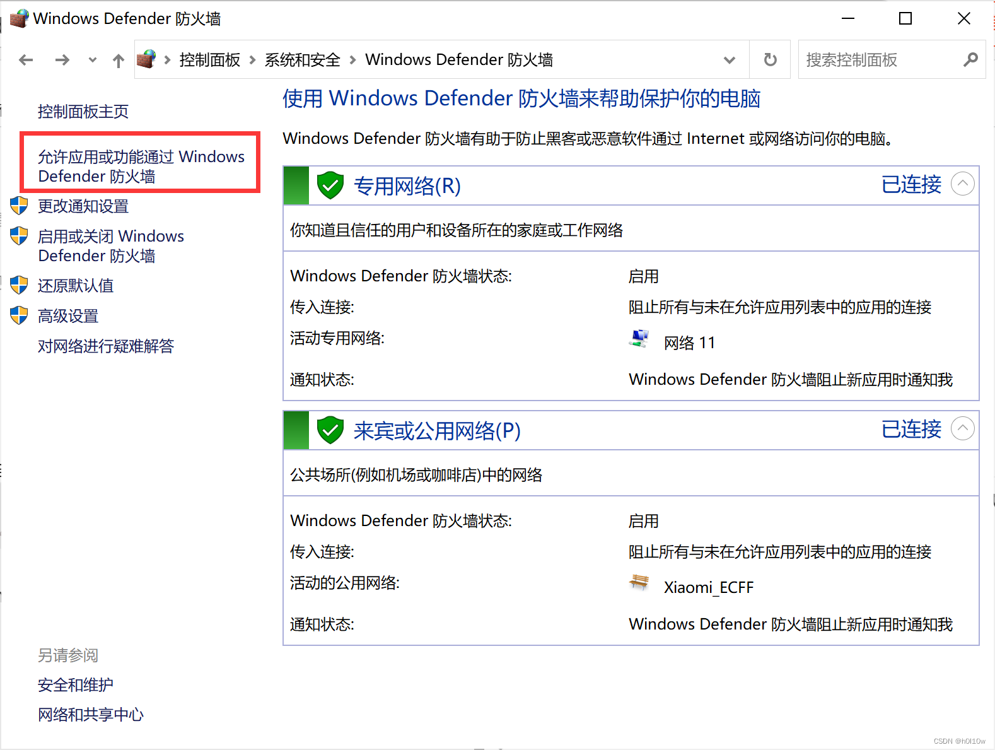Click the firewall icon in the title bar
995x750 pixels.
(x=19, y=18)
